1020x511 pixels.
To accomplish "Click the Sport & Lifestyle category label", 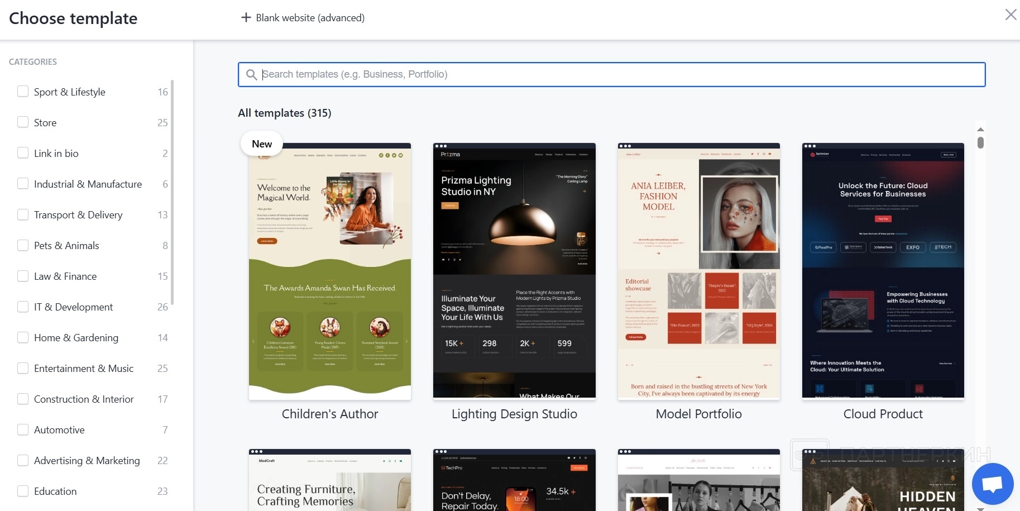I will click(70, 92).
